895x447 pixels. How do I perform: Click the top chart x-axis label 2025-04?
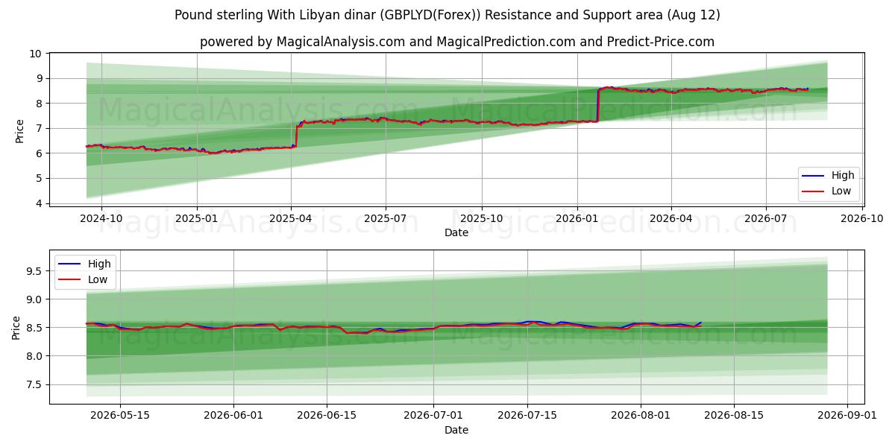coord(291,219)
